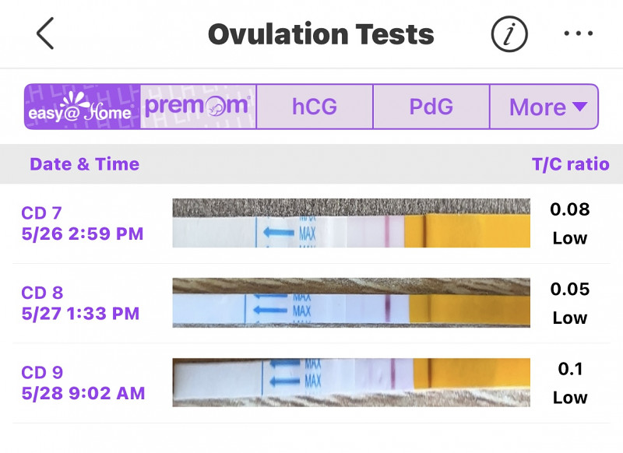Switch to the premom brand tab
The width and height of the screenshot is (623, 453).
(199, 107)
